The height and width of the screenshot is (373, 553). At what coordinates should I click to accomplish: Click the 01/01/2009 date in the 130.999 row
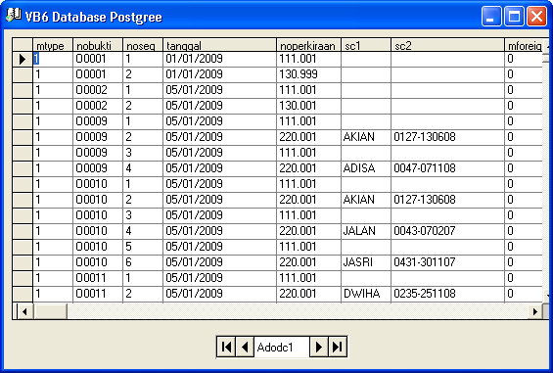pyautogui.click(x=219, y=74)
